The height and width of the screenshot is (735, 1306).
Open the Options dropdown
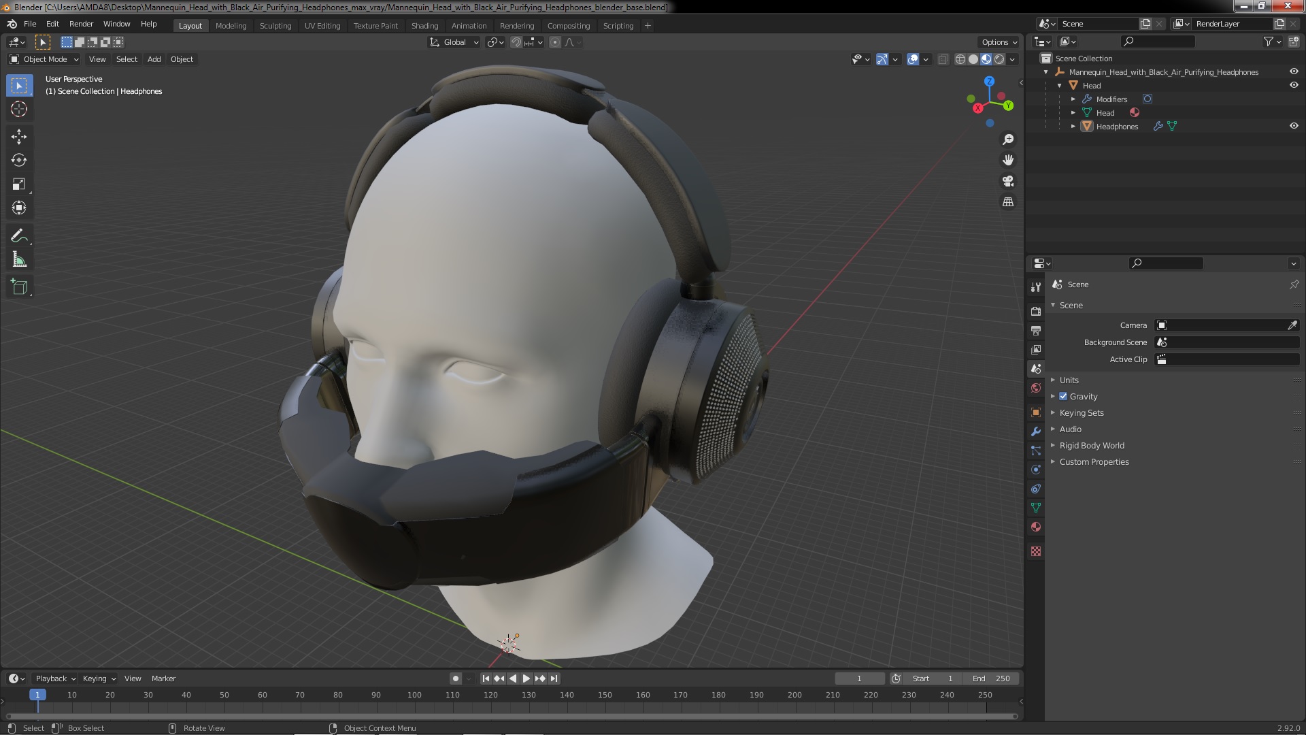pyautogui.click(x=999, y=42)
